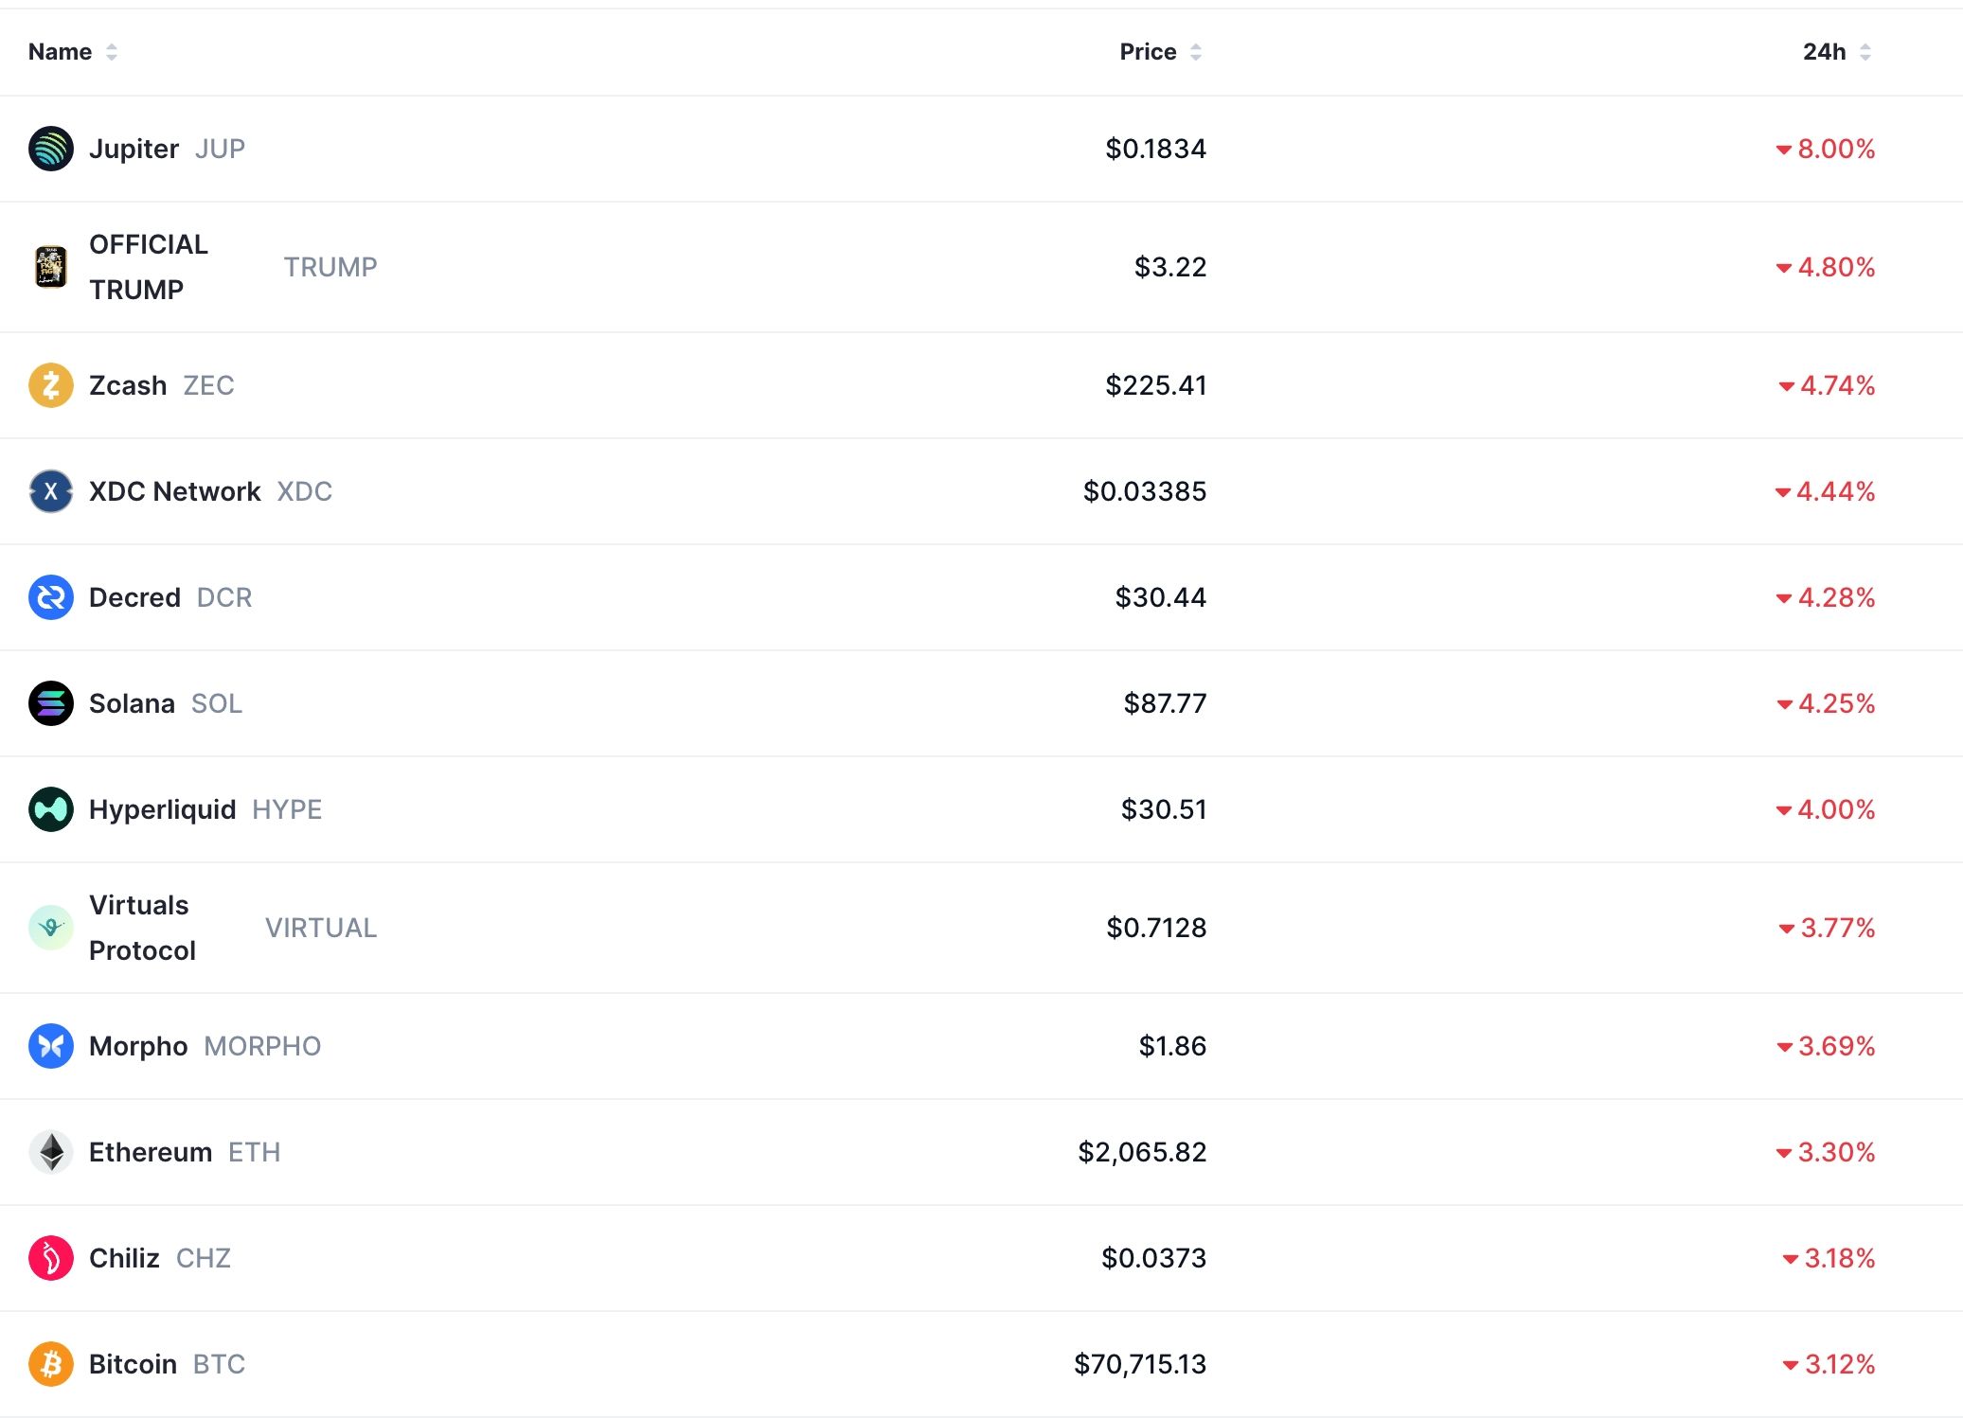Screen dimensions: 1963x1418
Task: Click the Ethereum diamond icon
Action: coord(52,1152)
